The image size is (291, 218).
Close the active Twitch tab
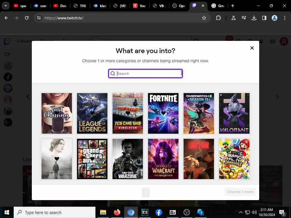[203, 6]
